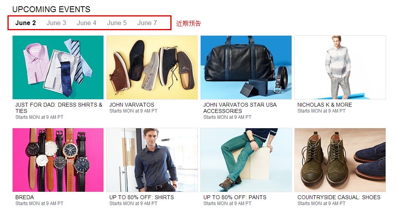Screen dimensions: 397x209
Task: Open the green pants image
Action: point(246,160)
